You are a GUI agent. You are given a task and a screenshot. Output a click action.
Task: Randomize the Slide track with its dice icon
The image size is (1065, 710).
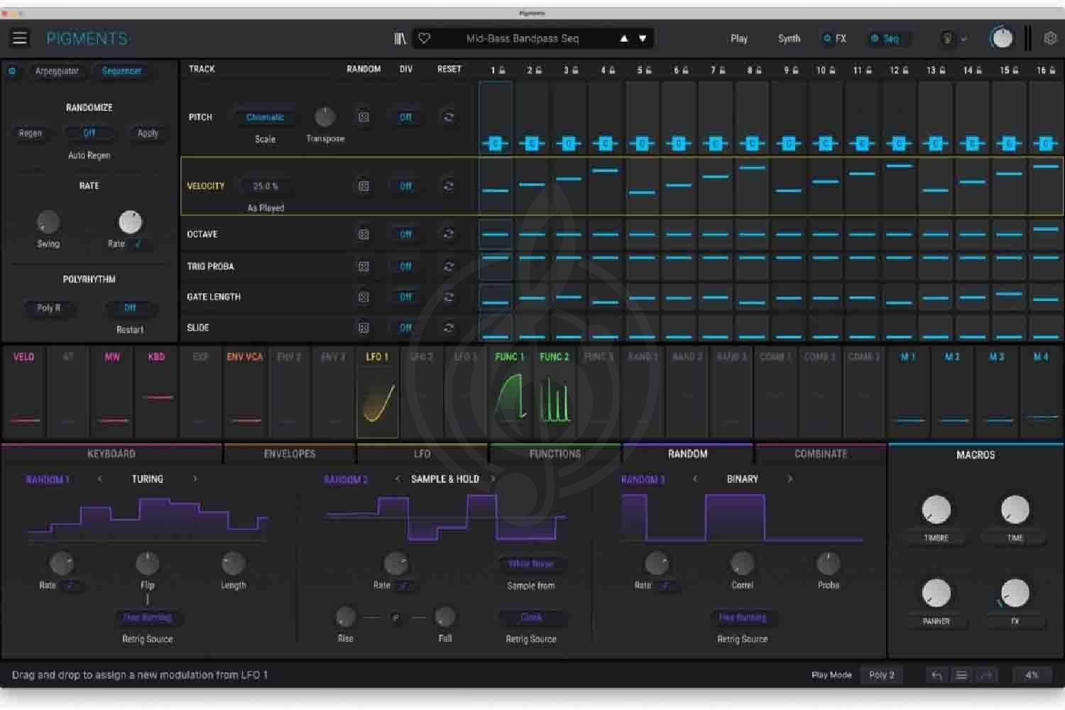364,328
